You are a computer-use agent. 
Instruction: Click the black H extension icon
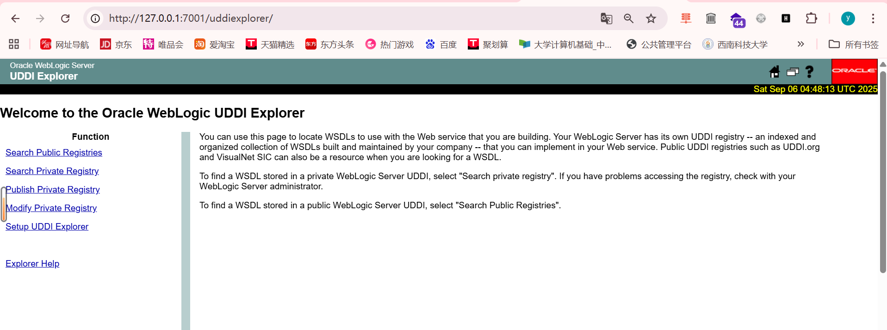click(x=786, y=19)
